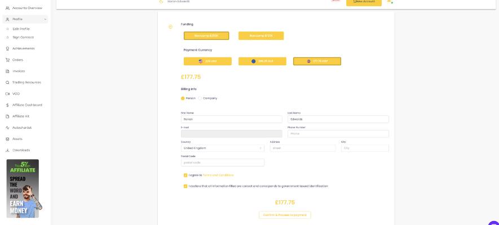Screen dimensions: 499x225
Task: Toggle the information declaration checkbox
Action: (186, 186)
